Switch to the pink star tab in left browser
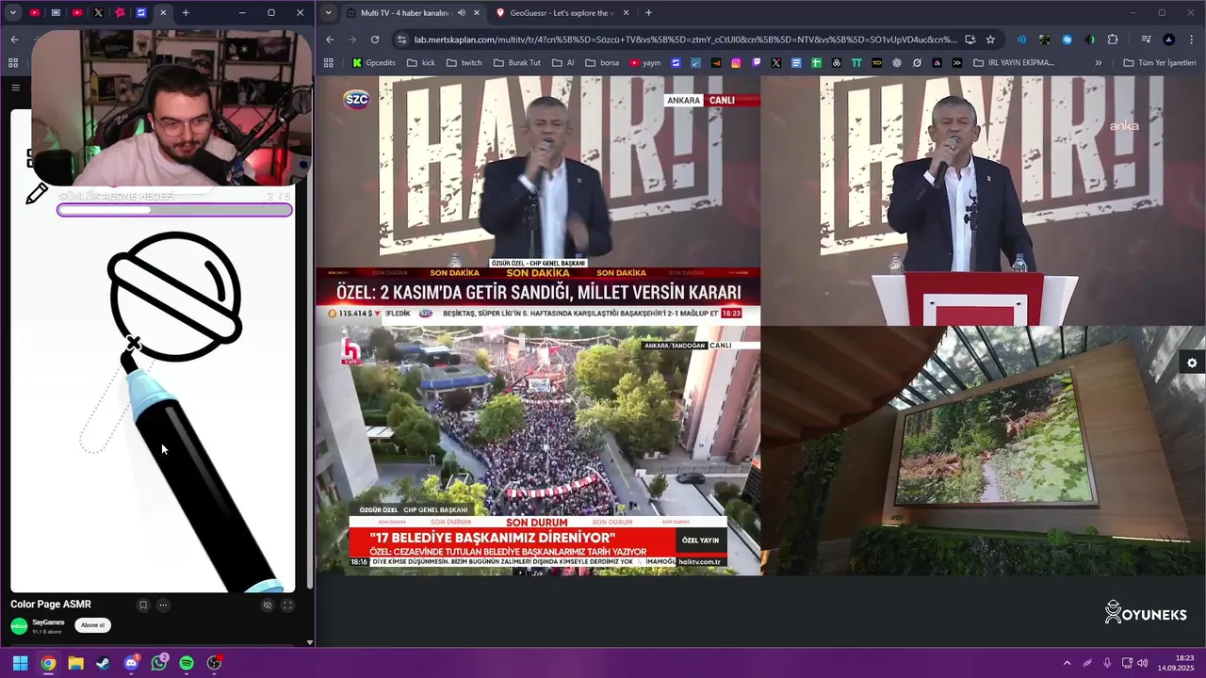This screenshot has height=678, width=1206. 121,13
